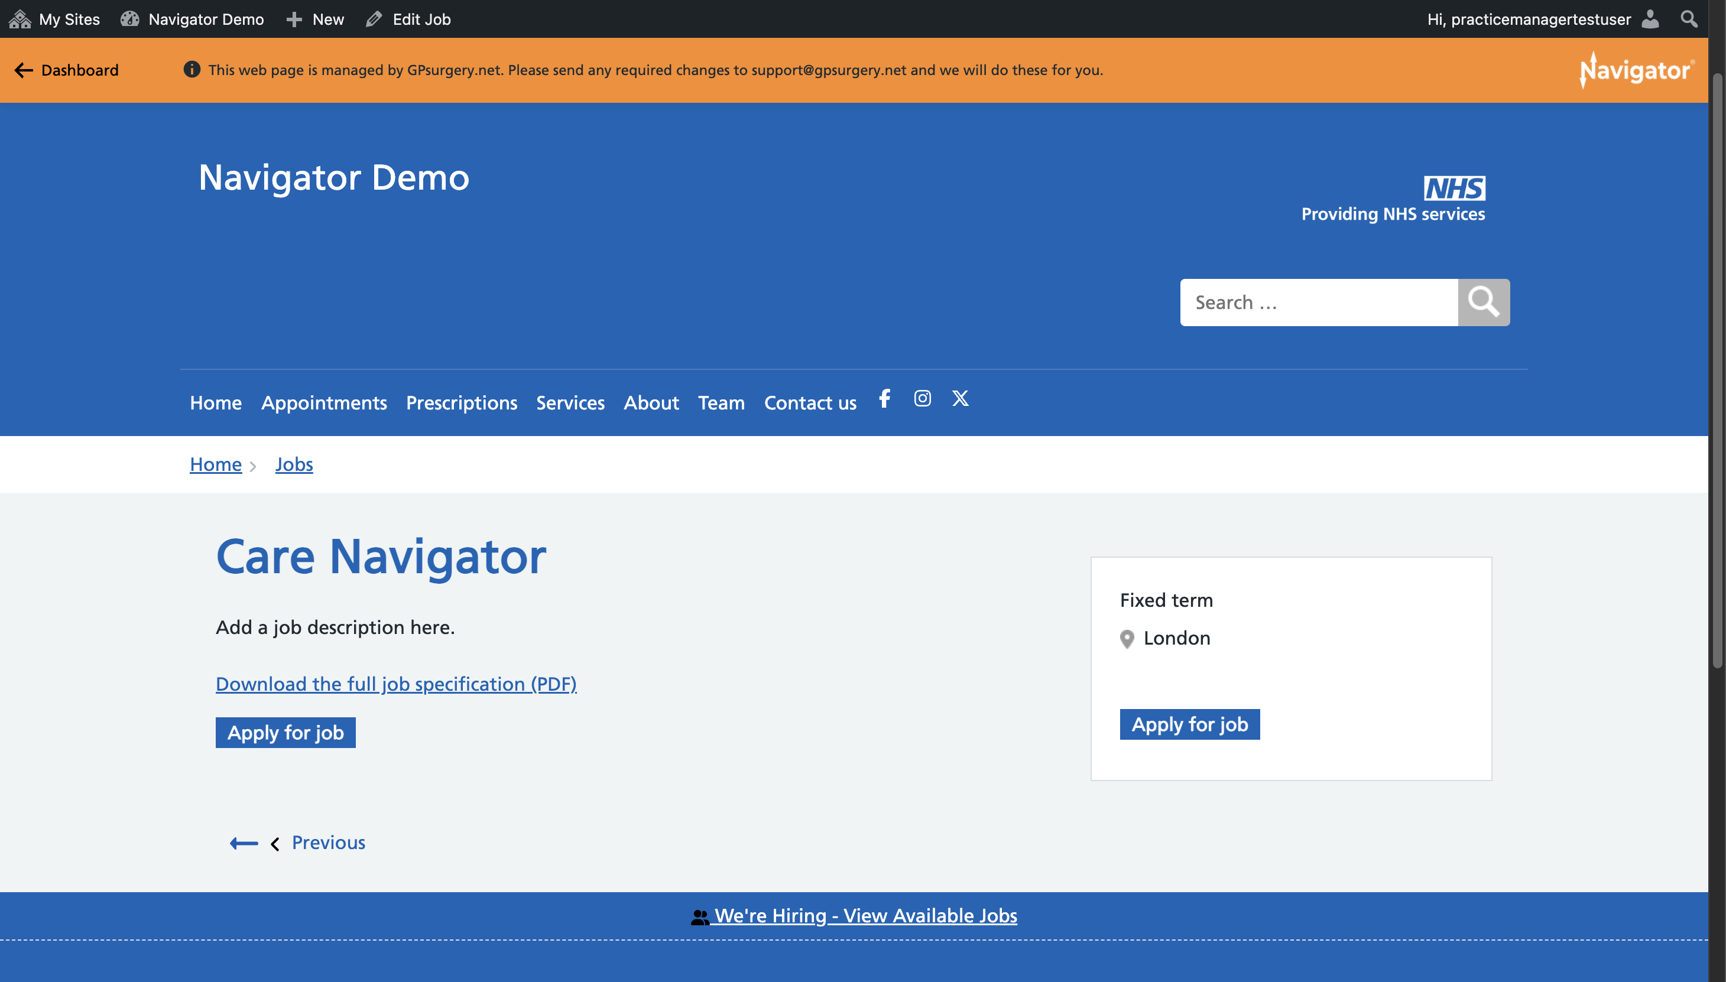
Task: Open the Team navigation item
Action: (721, 402)
